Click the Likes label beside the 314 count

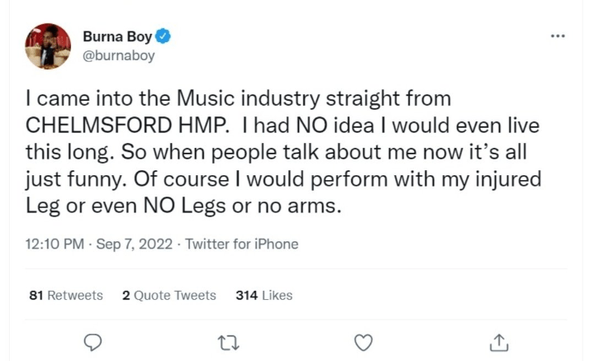click(277, 295)
